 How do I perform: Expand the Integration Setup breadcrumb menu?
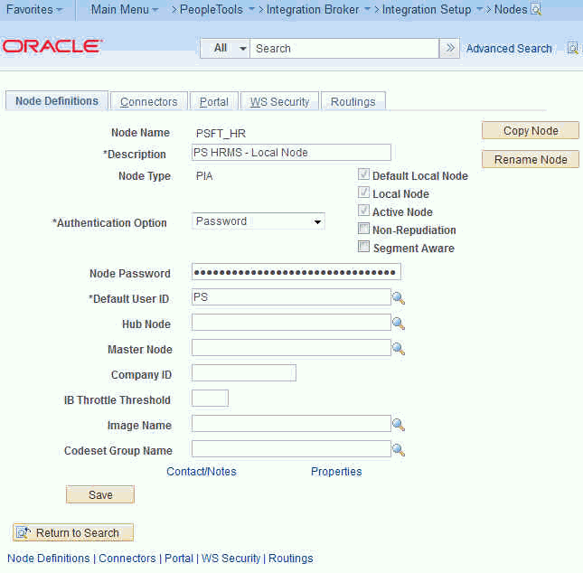coord(432,9)
